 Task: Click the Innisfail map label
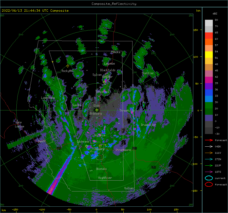click(102, 92)
